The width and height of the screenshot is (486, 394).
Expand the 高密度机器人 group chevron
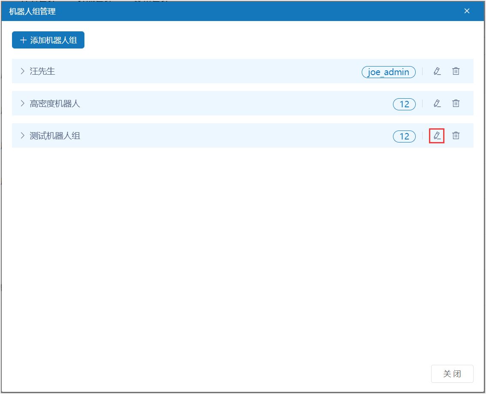point(23,103)
